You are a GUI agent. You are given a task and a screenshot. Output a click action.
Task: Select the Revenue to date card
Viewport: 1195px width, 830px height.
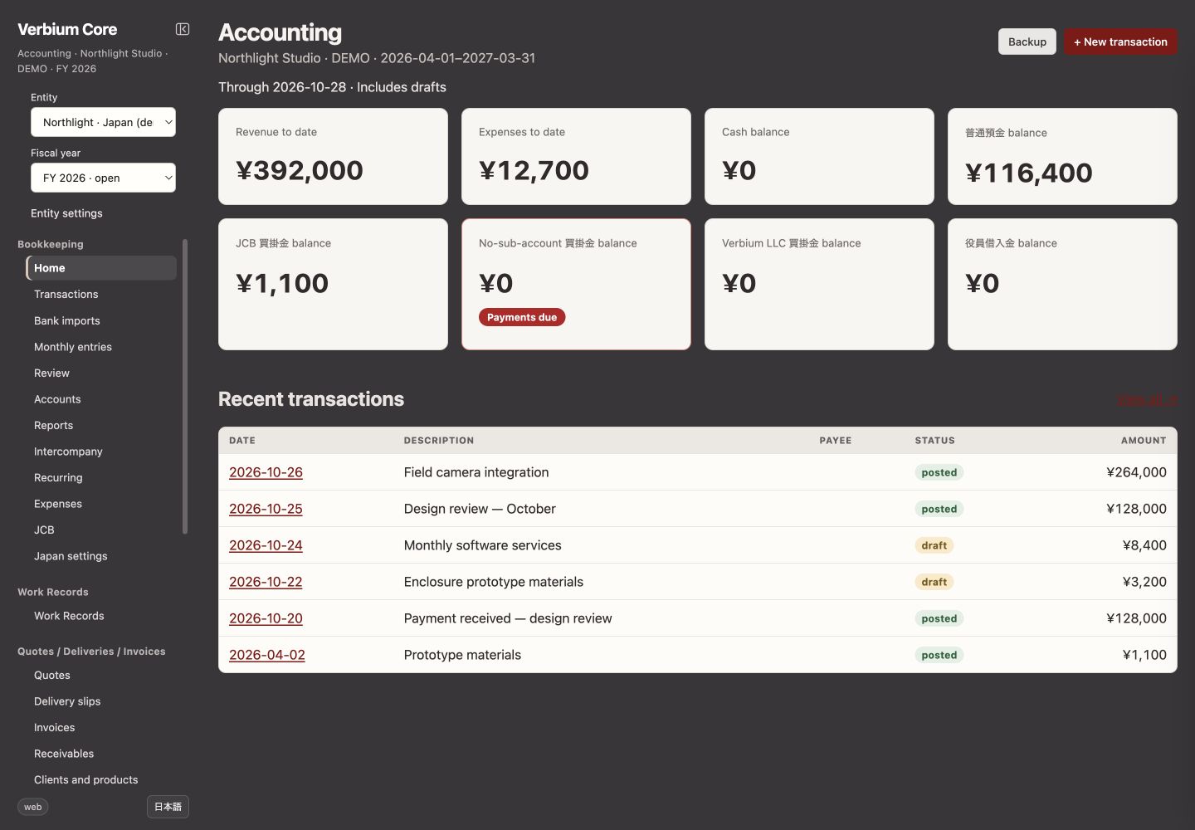[x=333, y=156]
